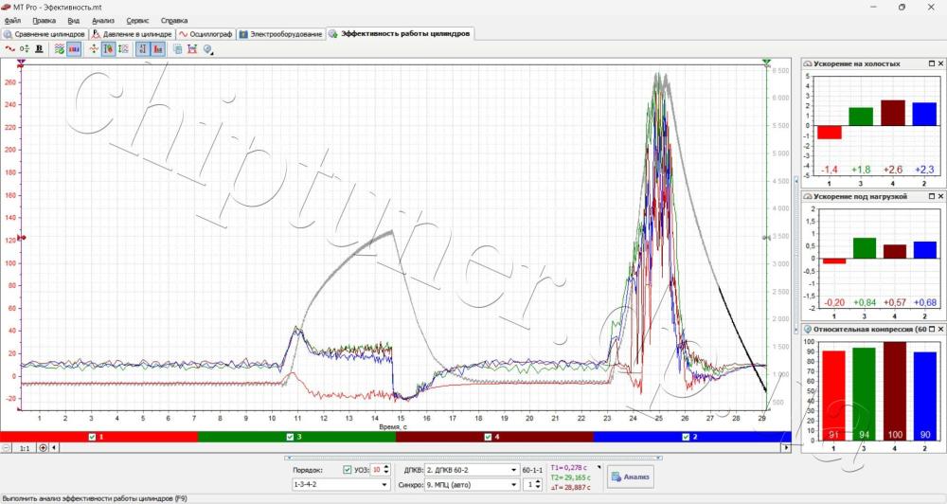Click scroll right arrow under chart
The height and width of the screenshot is (504, 947).
click(x=786, y=448)
